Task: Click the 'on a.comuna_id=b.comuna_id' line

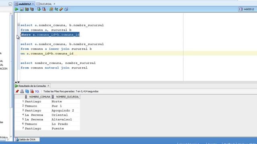Action: point(47,53)
